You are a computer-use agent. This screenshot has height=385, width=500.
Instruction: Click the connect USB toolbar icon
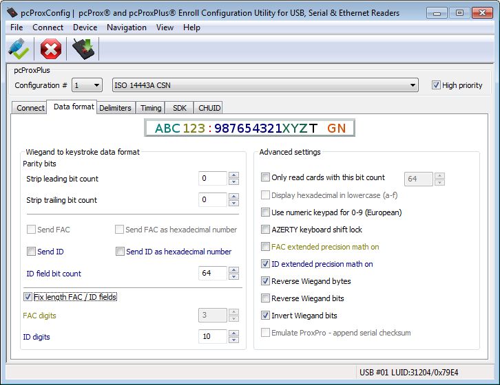(x=19, y=49)
